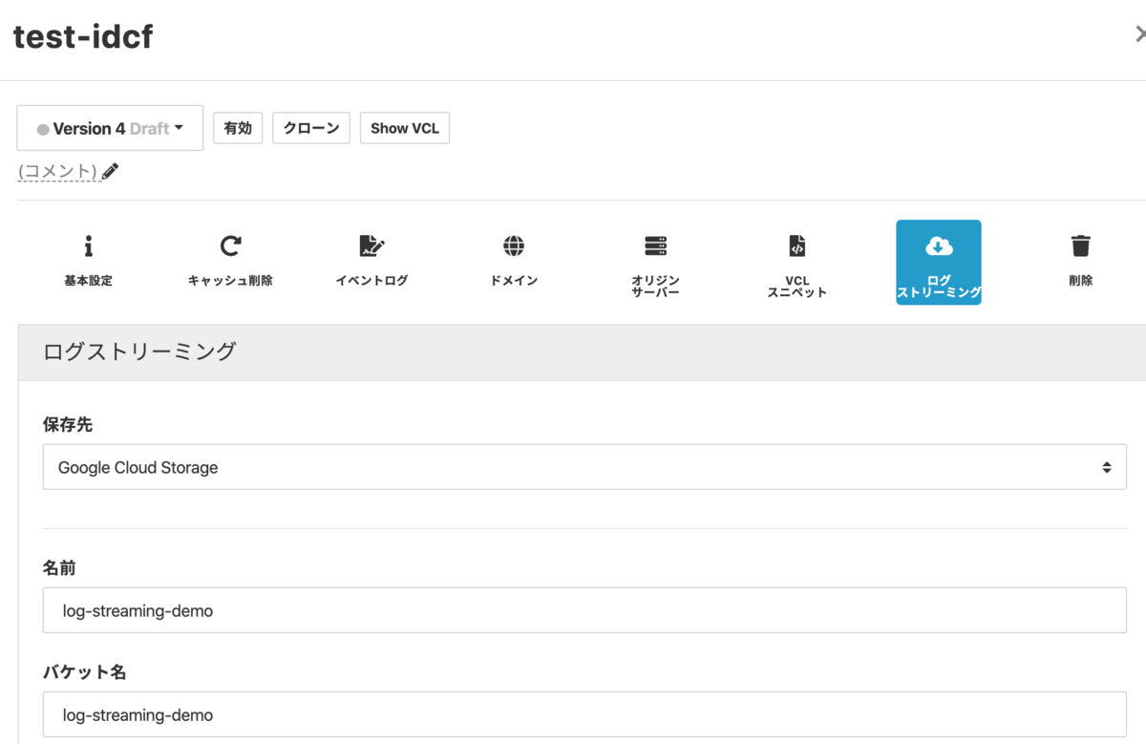1146x744 pixels.
Task: Open the コメント link to edit comment
Action: tap(59, 170)
